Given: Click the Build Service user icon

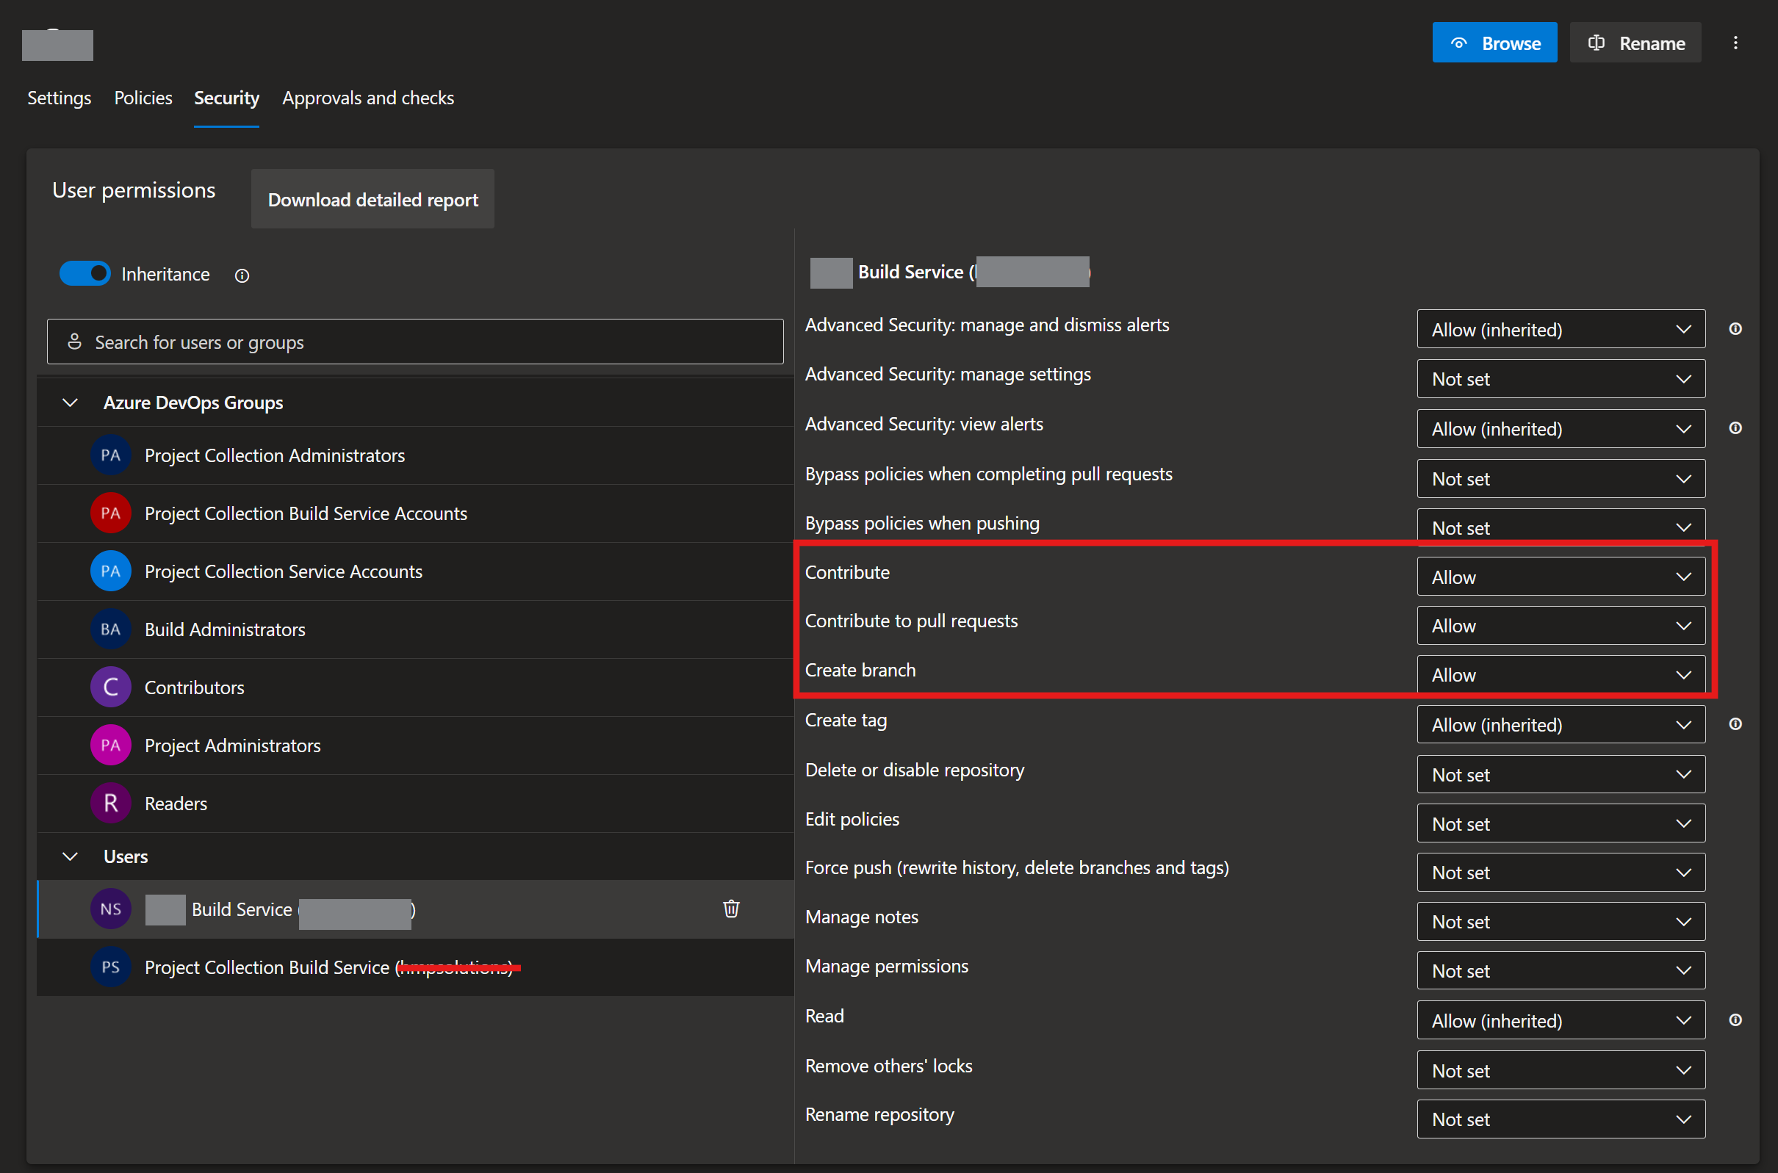Looking at the screenshot, I should pos(111,907).
